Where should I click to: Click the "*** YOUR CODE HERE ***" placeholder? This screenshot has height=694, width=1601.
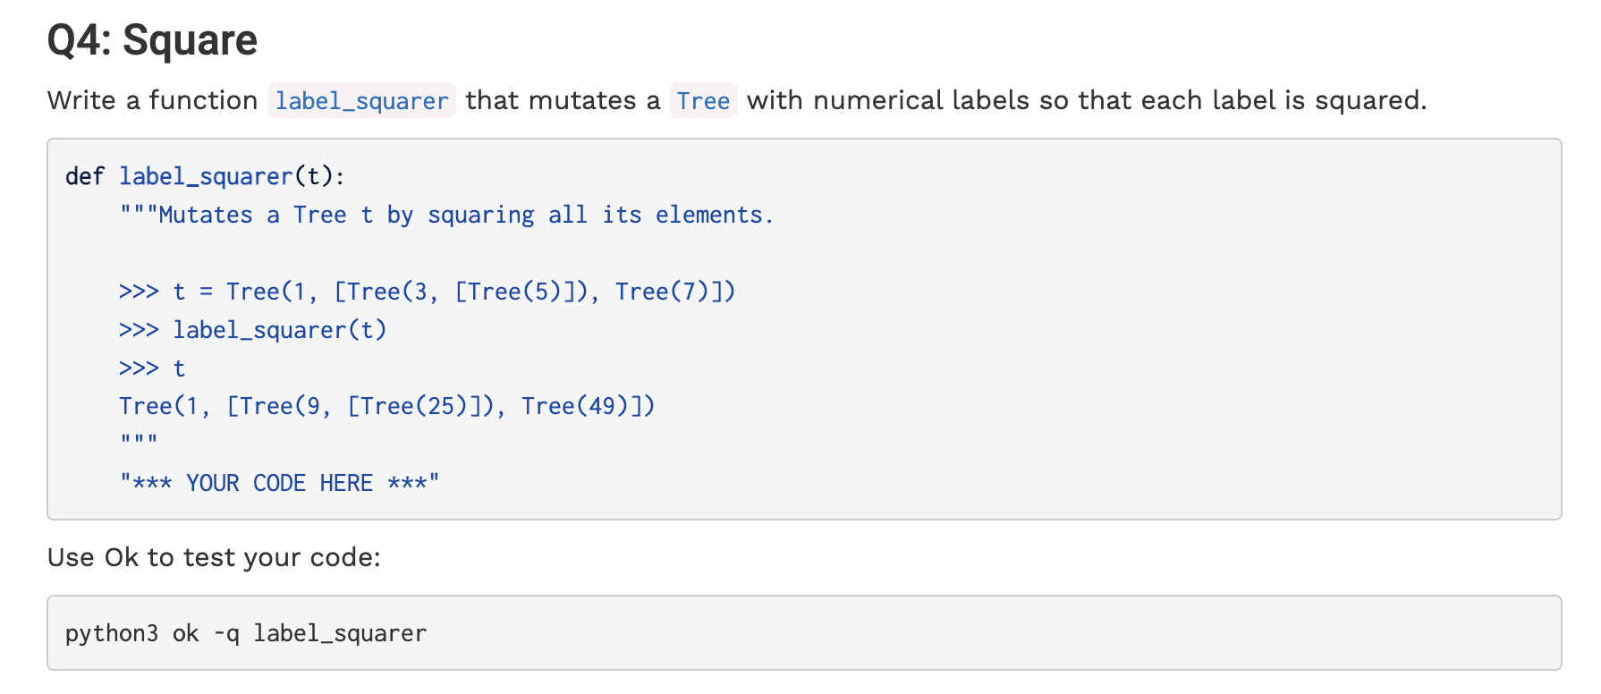coord(279,483)
